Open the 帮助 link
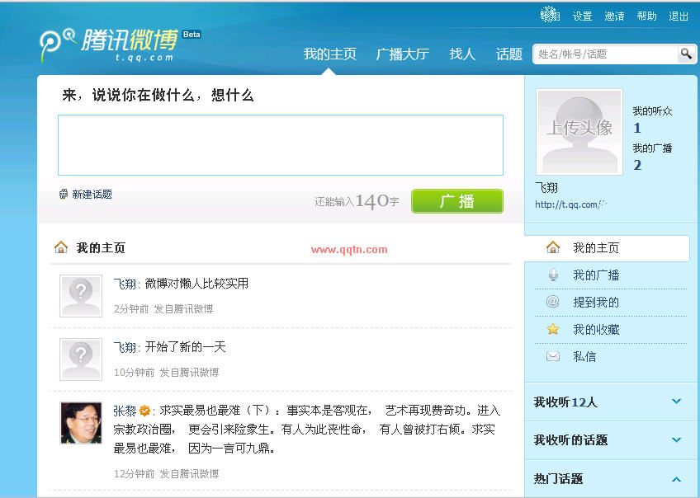The width and height of the screenshot is (700, 498). point(646,16)
